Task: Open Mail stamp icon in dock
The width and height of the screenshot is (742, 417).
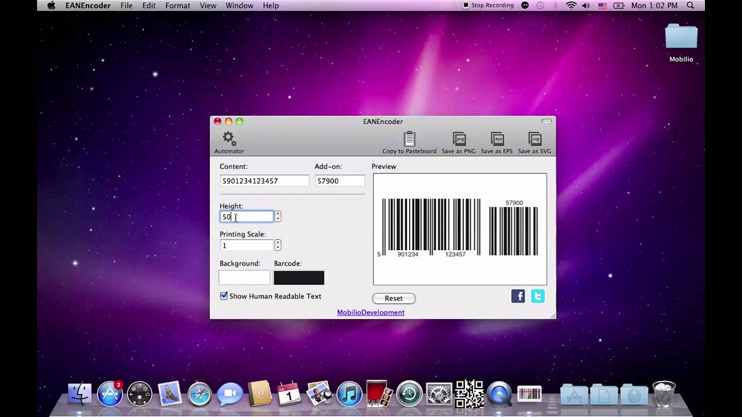Action: click(x=170, y=394)
